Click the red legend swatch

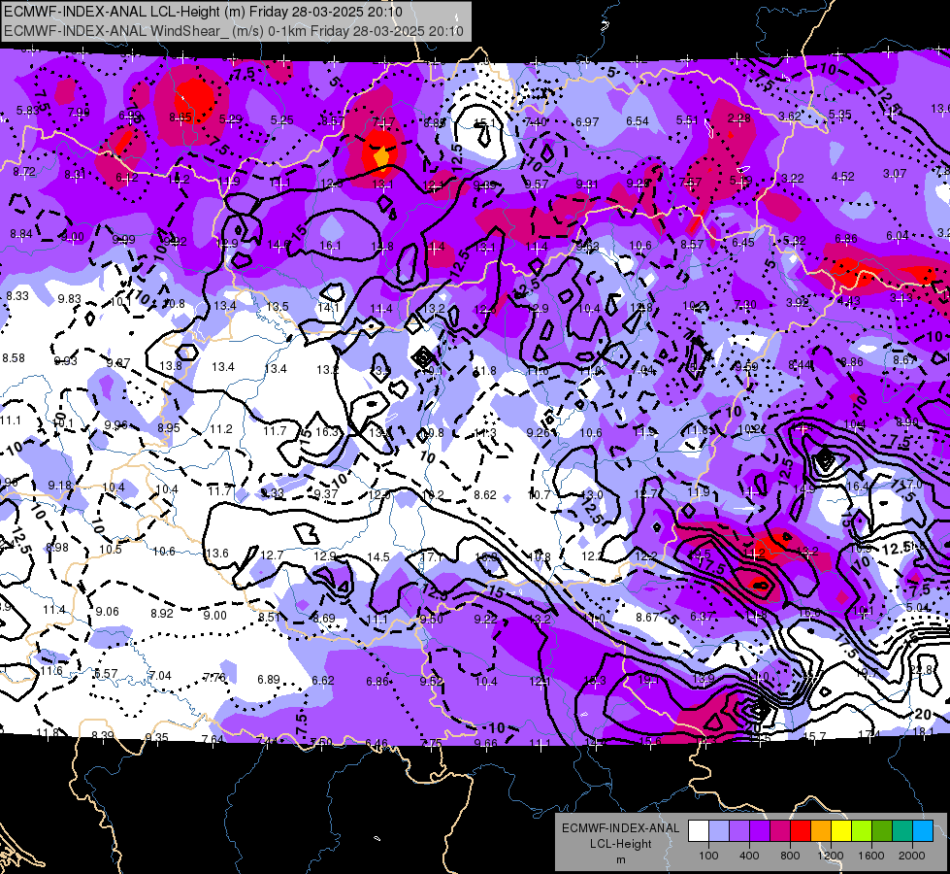[x=801, y=831]
